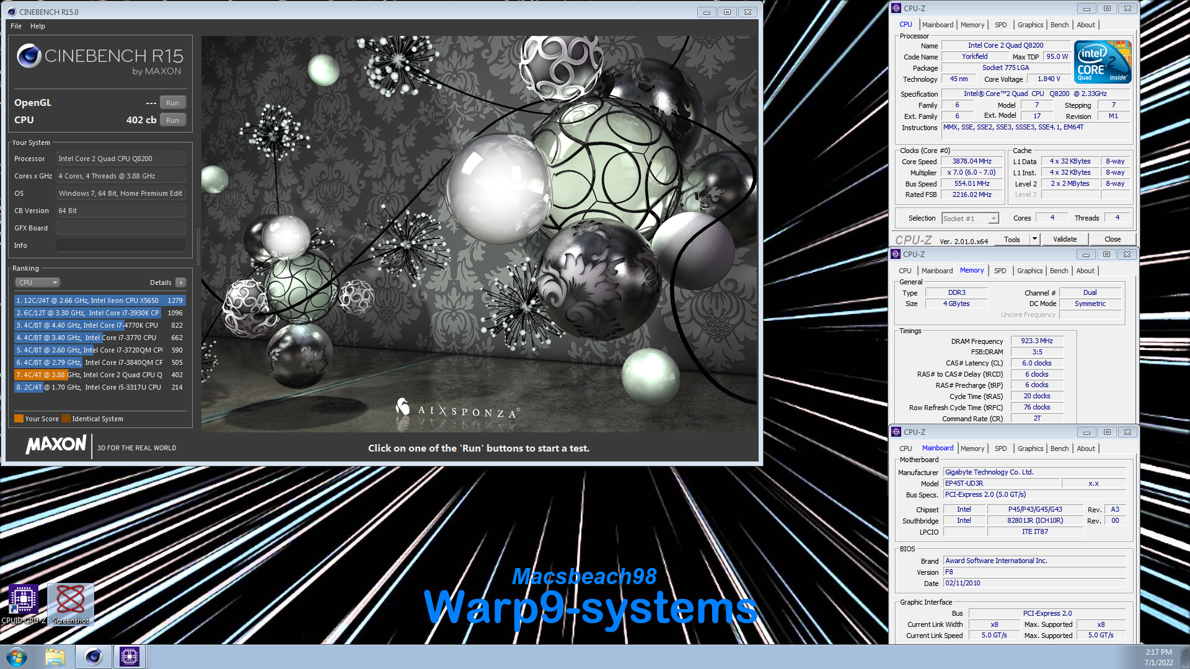The width and height of the screenshot is (1190, 669).
Task: Open the Socket #1 selection dropdown
Action: [x=970, y=219]
